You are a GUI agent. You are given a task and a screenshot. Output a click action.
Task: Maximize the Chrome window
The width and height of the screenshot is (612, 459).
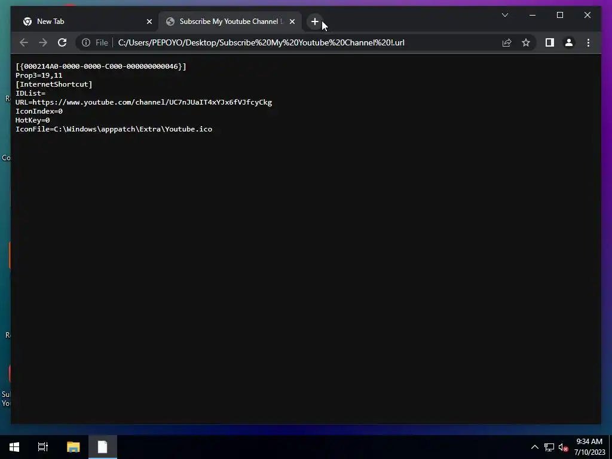click(559, 15)
